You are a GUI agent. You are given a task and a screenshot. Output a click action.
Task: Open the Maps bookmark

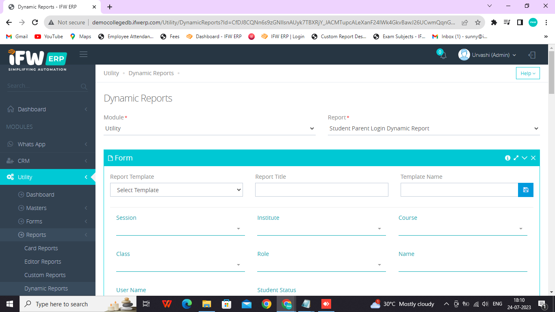pyautogui.click(x=80, y=37)
